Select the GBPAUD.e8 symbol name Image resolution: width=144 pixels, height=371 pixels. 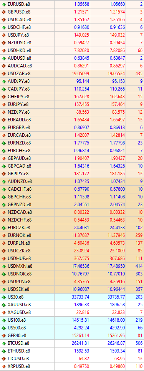19,158
